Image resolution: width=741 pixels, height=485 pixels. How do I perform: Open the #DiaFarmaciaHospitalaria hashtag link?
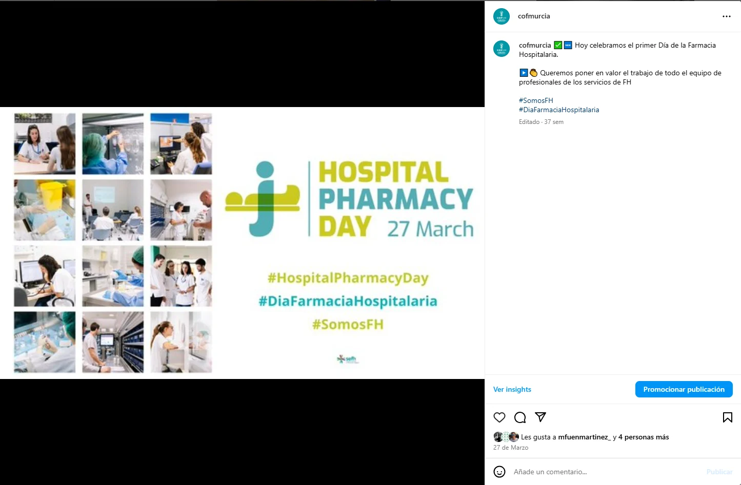559,110
